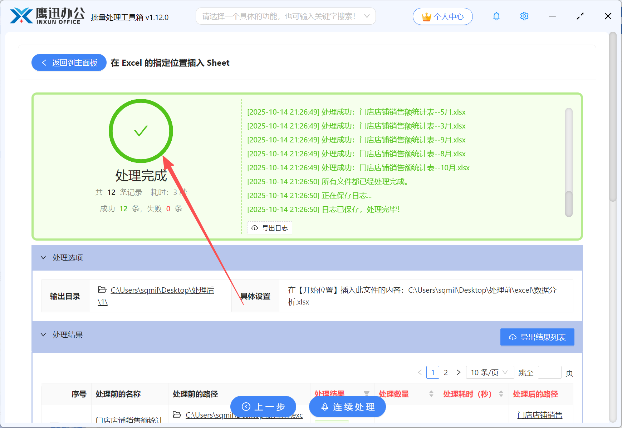622x428 pixels.
Task: Click the 连续处理 button
Action: click(x=347, y=407)
